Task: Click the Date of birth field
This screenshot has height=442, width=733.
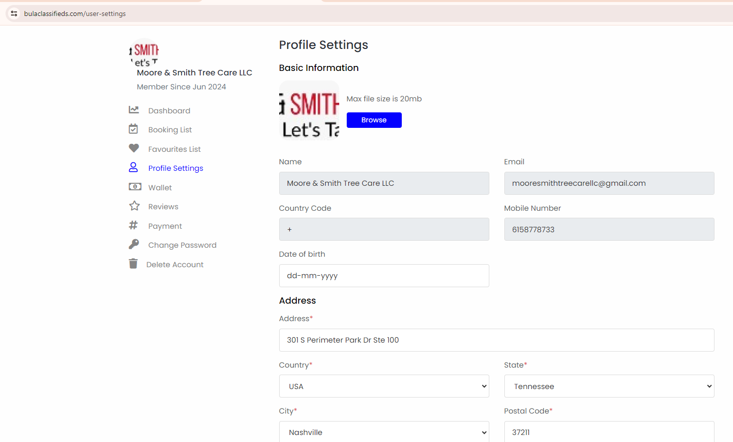Action: click(x=384, y=276)
